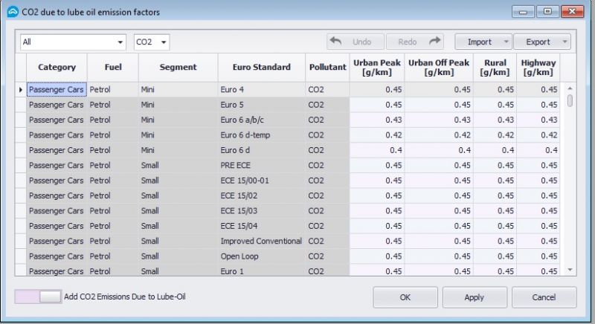Select the ECE 15/04 cell
The image size is (595, 324).
coord(262,226)
